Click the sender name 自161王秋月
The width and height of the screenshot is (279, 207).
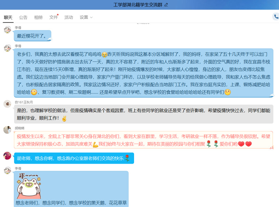tap(24, 102)
